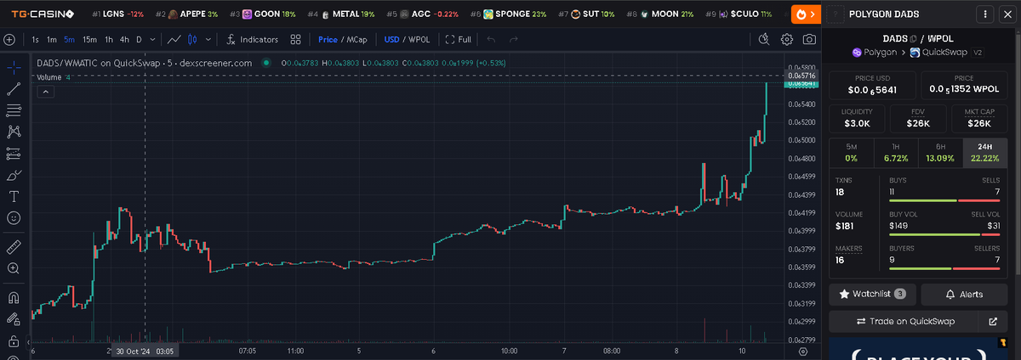Select the line chart style

point(174,39)
